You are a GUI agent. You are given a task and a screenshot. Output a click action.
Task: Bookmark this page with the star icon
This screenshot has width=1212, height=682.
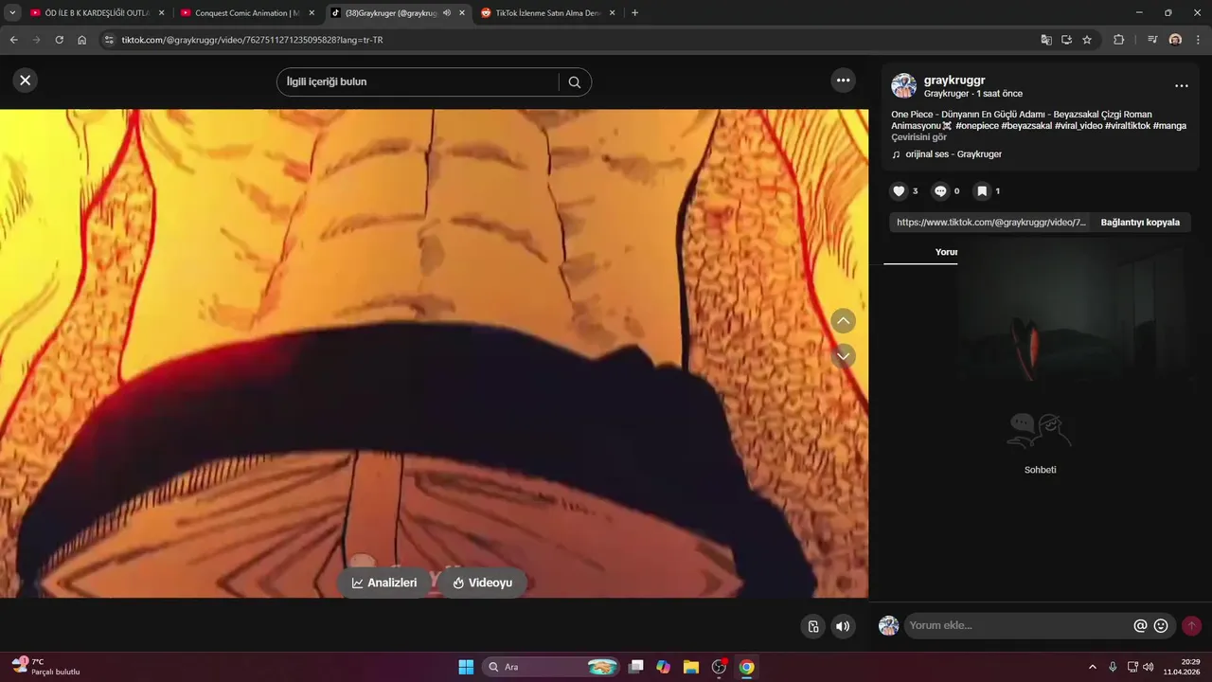coord(1087,40)
